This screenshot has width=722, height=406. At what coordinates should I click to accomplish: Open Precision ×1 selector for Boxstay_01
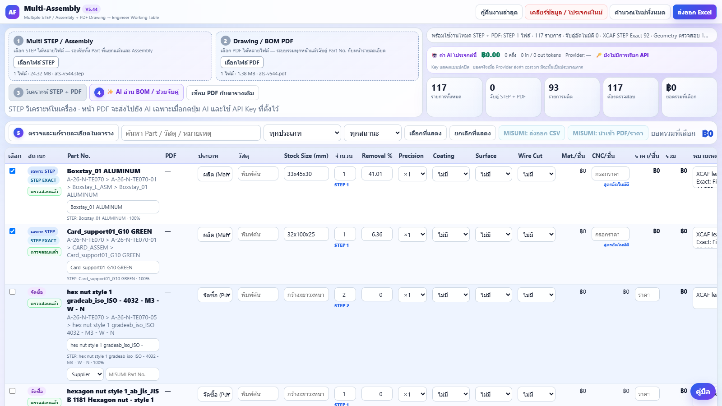(x=412, y=174)
